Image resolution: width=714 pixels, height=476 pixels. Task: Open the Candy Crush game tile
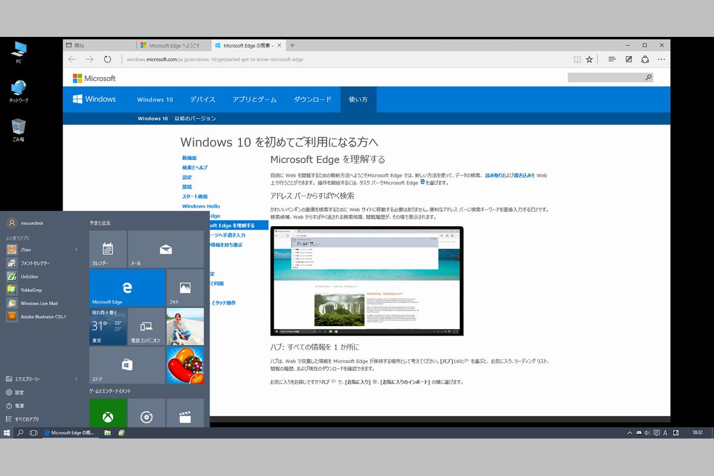pyautogui.click(x=185, y=365)
